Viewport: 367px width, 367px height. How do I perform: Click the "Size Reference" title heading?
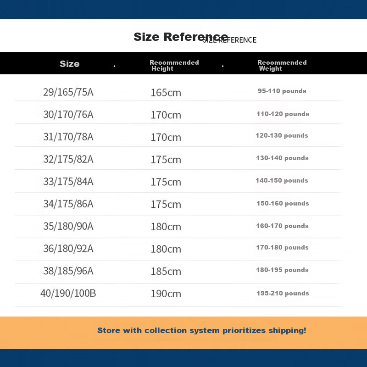point(181,37)
